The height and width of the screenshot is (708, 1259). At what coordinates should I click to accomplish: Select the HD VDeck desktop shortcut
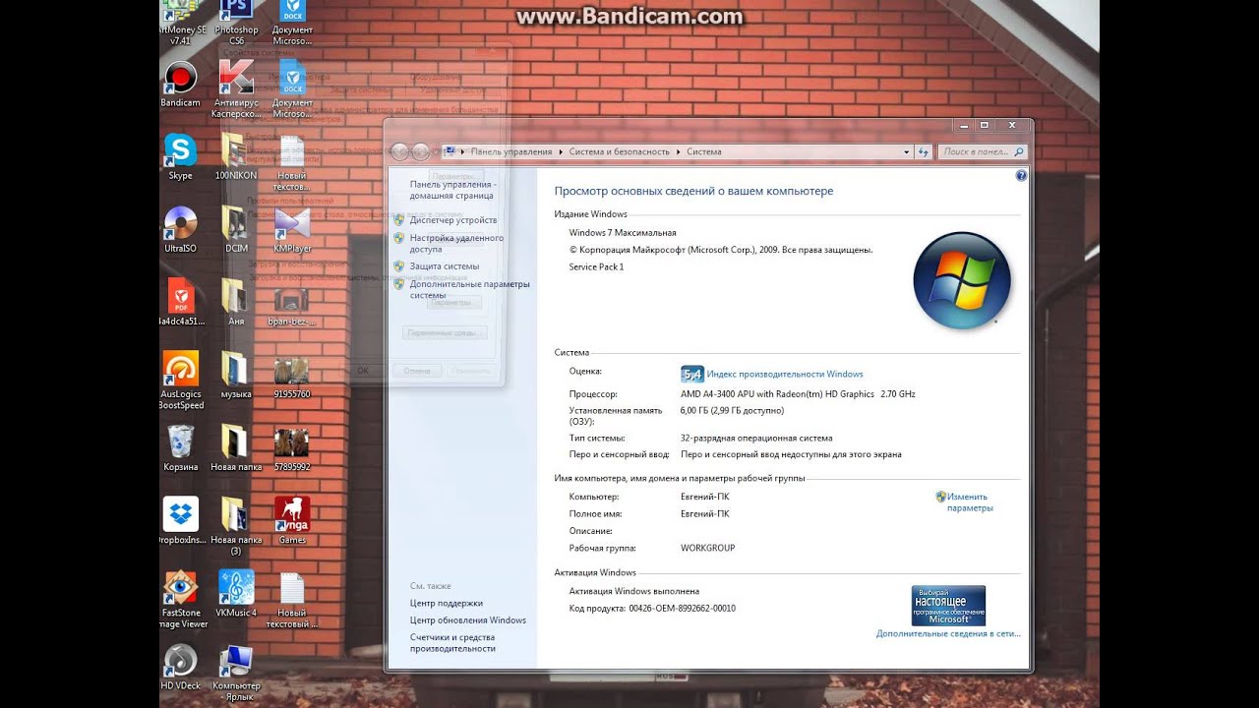pos(181,667)
